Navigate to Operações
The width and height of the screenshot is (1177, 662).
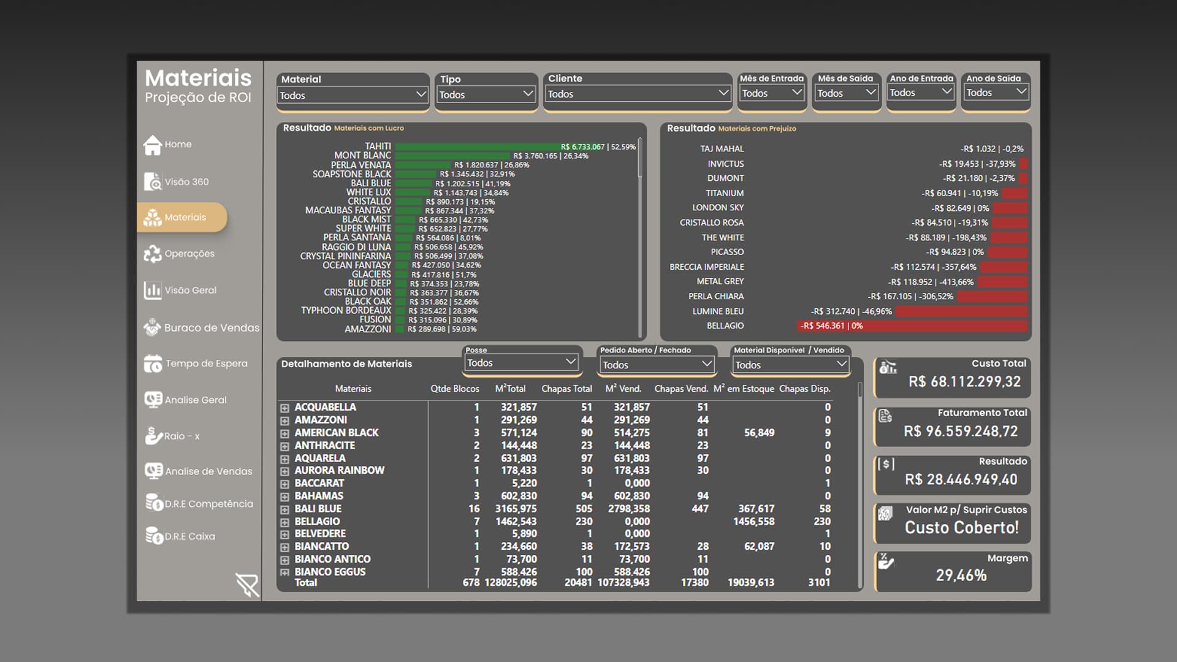189,254
